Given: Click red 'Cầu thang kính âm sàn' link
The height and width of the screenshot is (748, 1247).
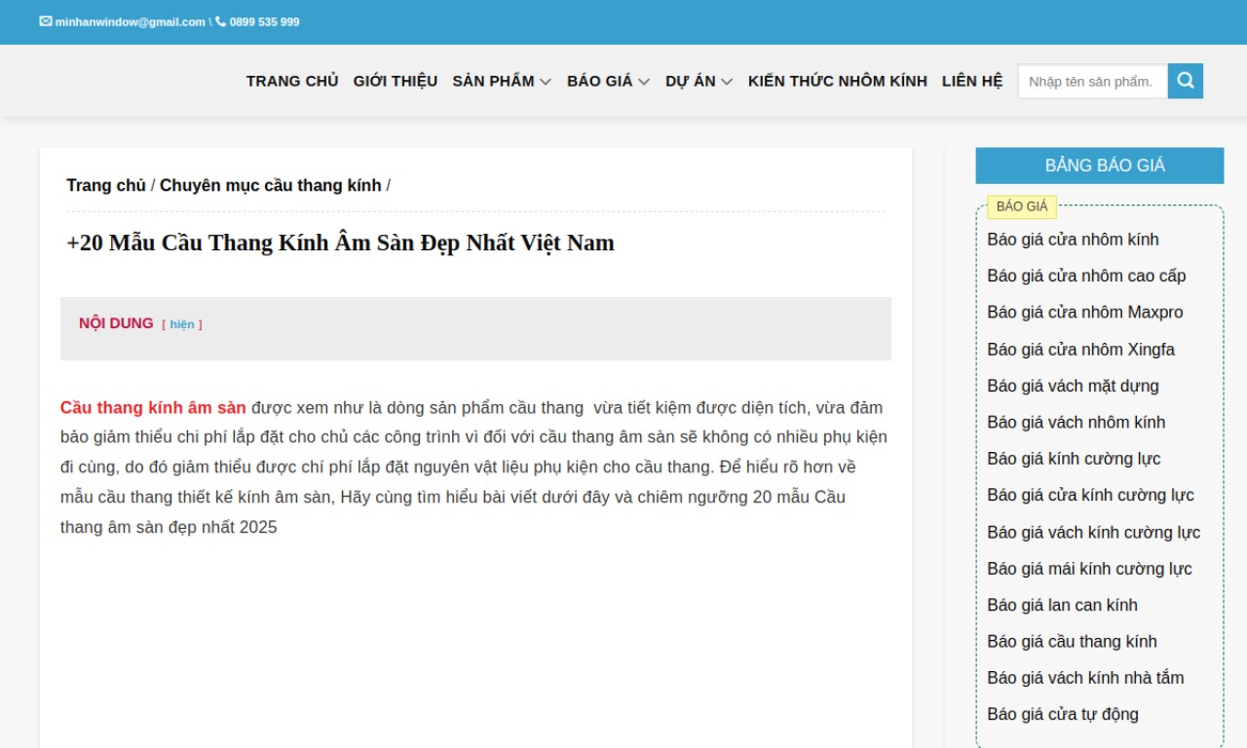Looking at the screenshot, I should [153, 407].
